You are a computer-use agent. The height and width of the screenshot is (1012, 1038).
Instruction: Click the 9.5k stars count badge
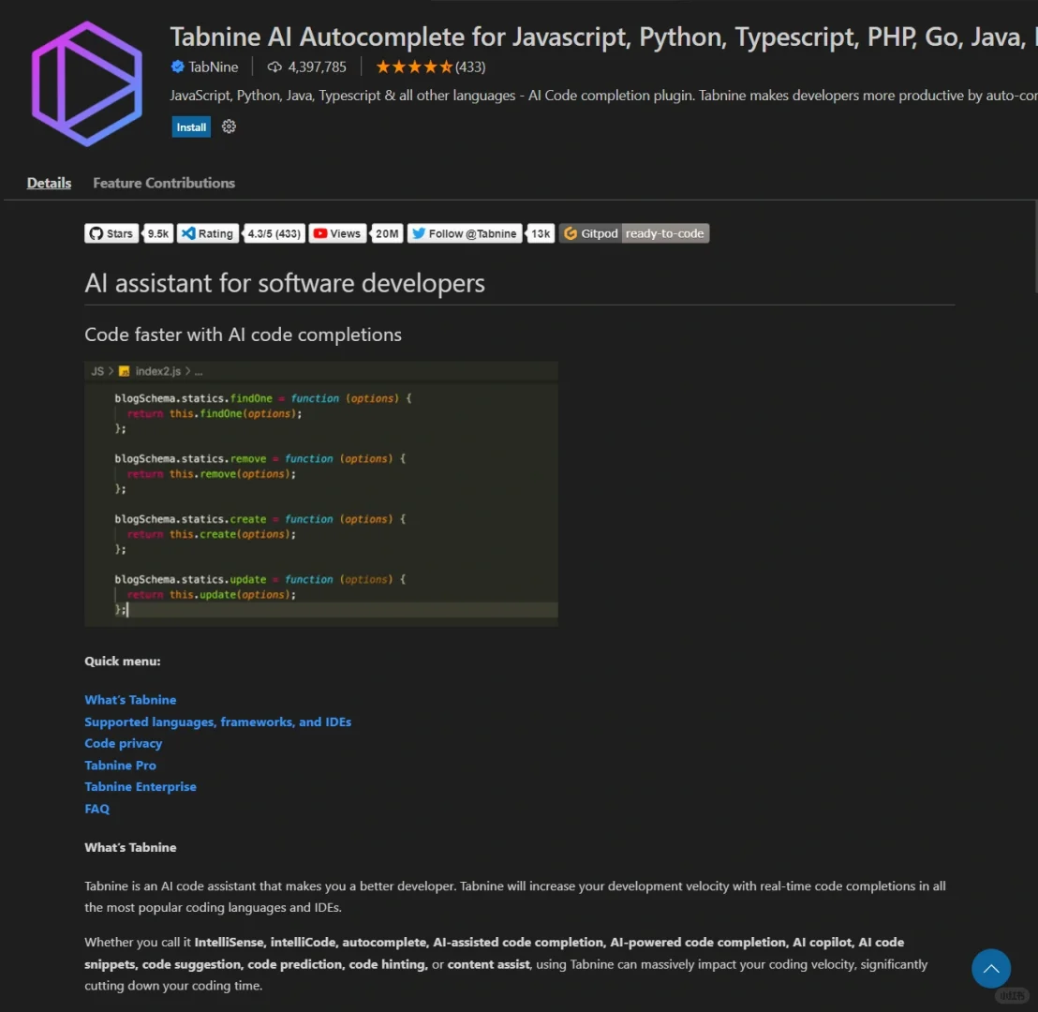(158, 233)
